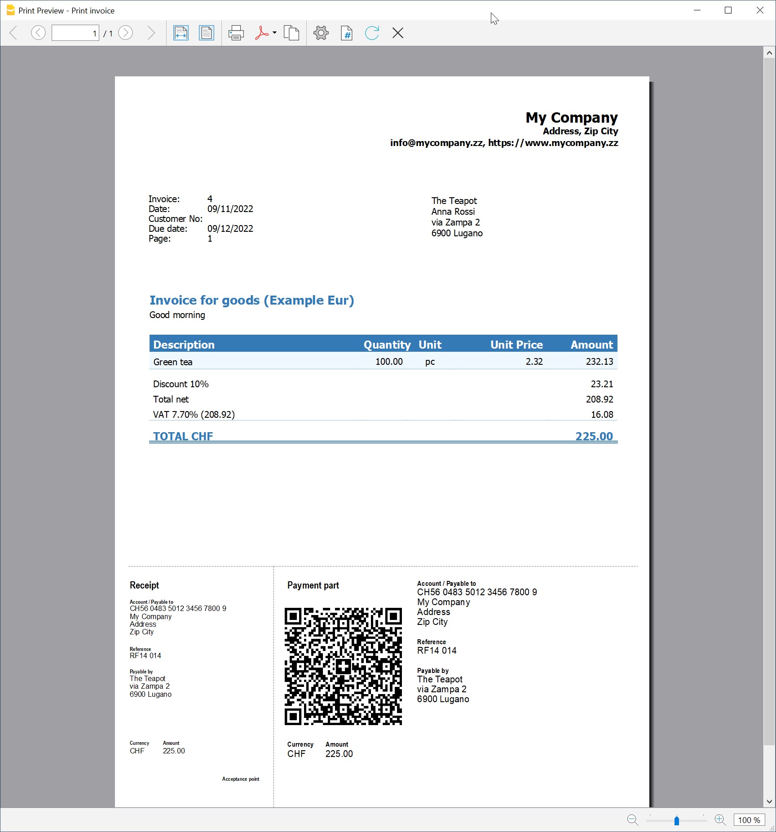Go to next page circled arrow
Screen dimensions: 776x832
click(125, 33)
